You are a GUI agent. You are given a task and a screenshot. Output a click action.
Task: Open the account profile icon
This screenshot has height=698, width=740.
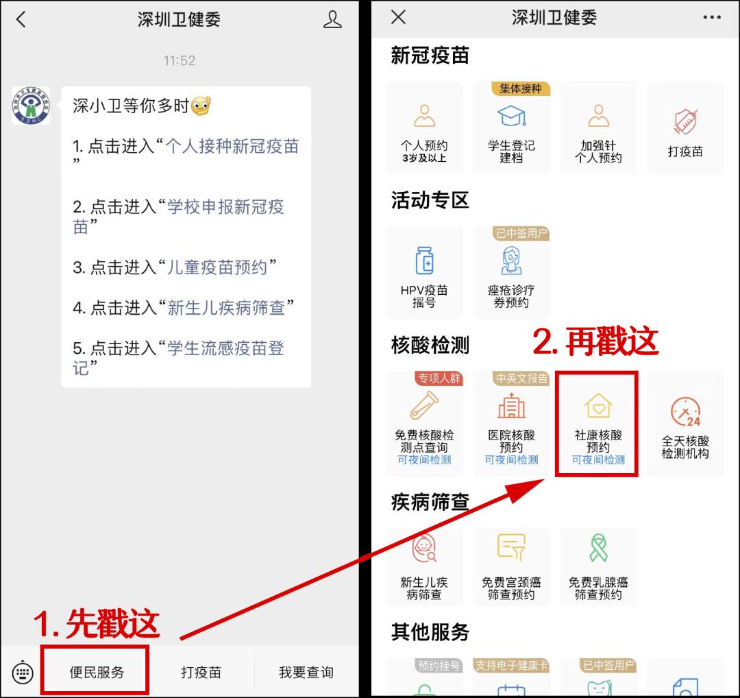pyautogui.click(x=332, y=19)
